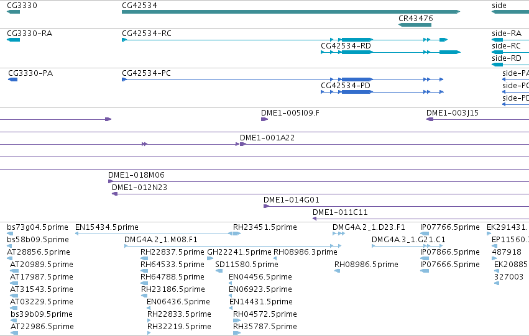This screenshot has width=529, height=336.
Task: Click the AT31543.5prime EST label
Action: [42, 290]
